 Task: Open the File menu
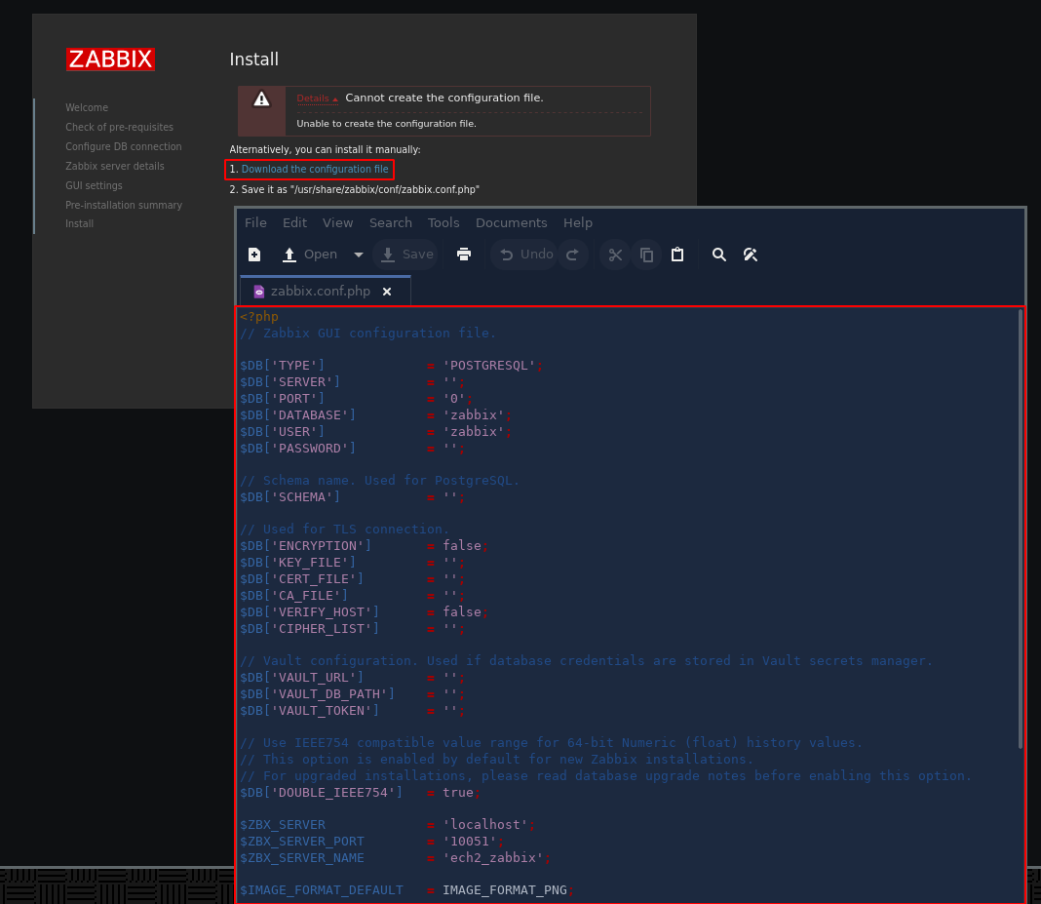pos(255,222)
